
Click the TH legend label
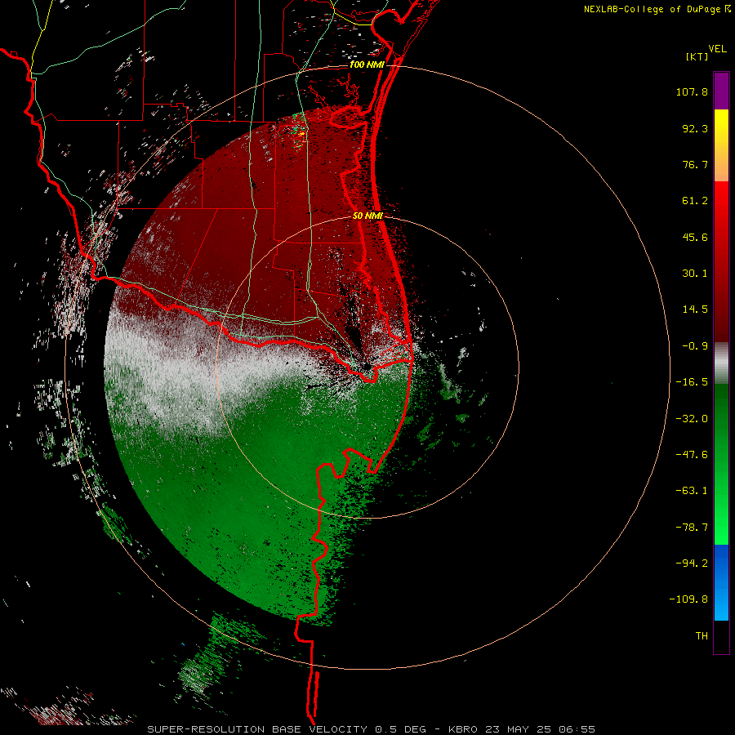click(x=702, y=636)
